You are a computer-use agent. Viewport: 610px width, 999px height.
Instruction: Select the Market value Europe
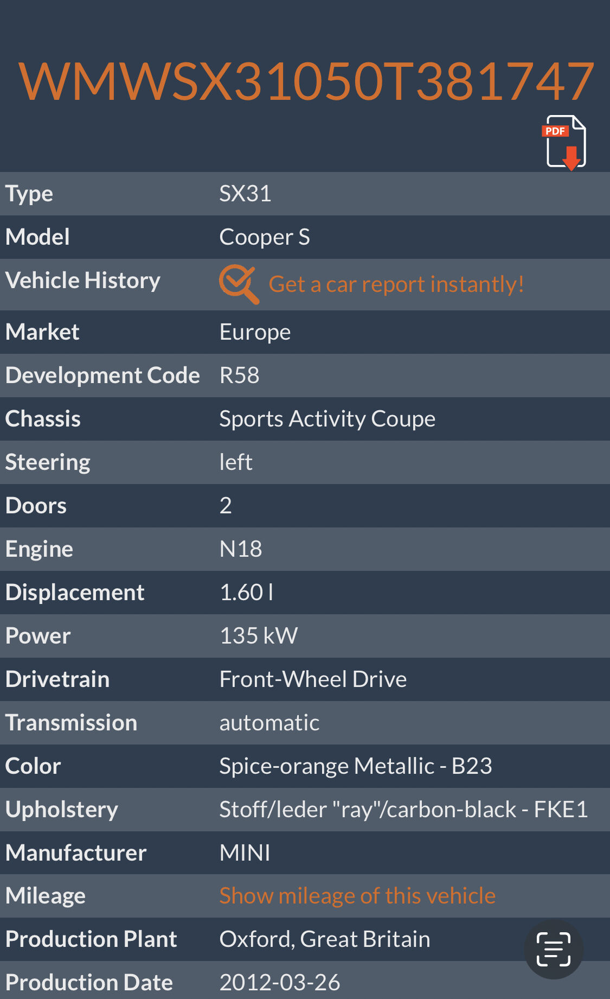255,332
